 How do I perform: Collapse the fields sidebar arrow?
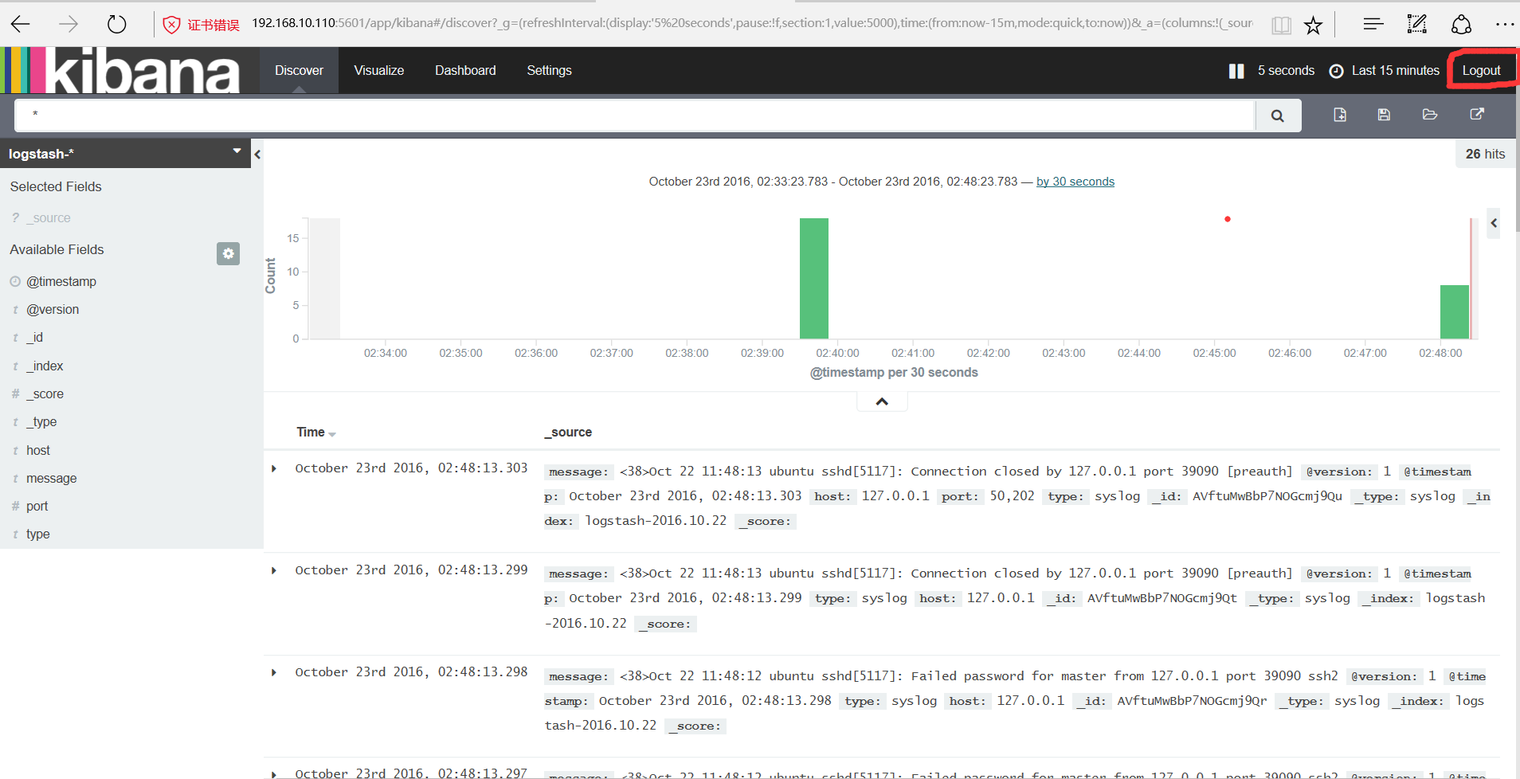coord(257,155)
